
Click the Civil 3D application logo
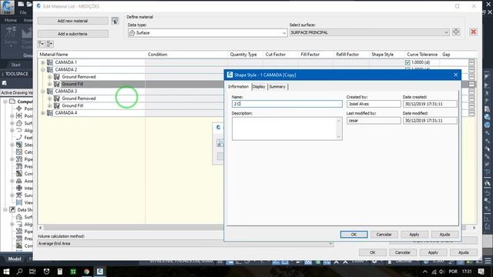pos(7,7)
